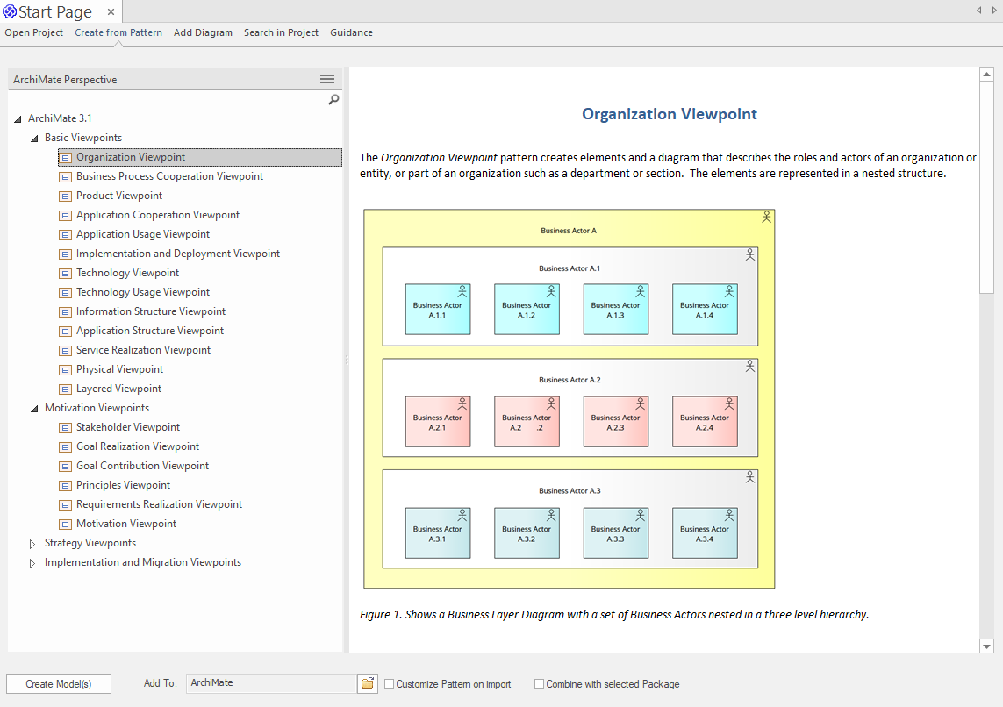Click the Layered Viewpoint pattern icon
The height and width of the screenshot is (707, 1003).
pyautogui.click(x=66, y=389)
